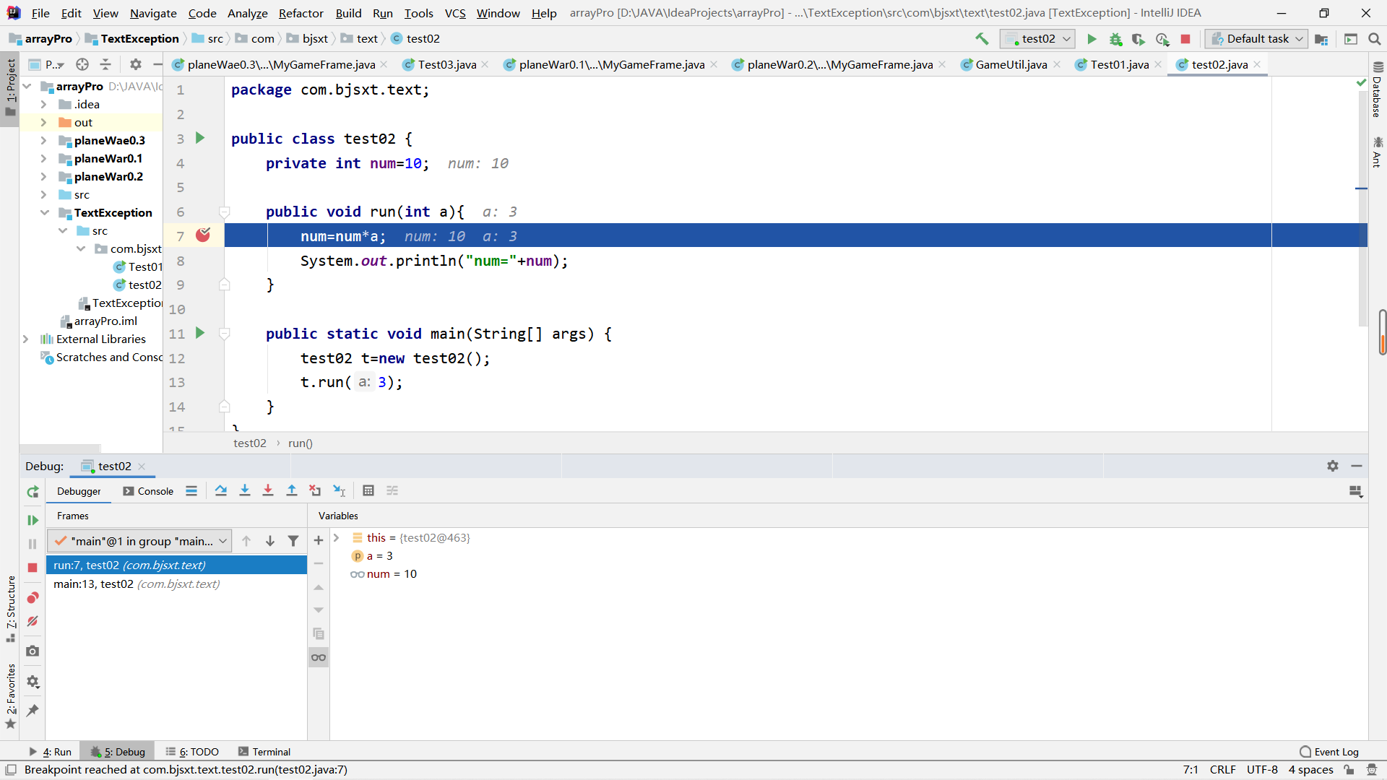Select the main:13 frame in Frames
1387x780 pixels.
pos(137,584)
